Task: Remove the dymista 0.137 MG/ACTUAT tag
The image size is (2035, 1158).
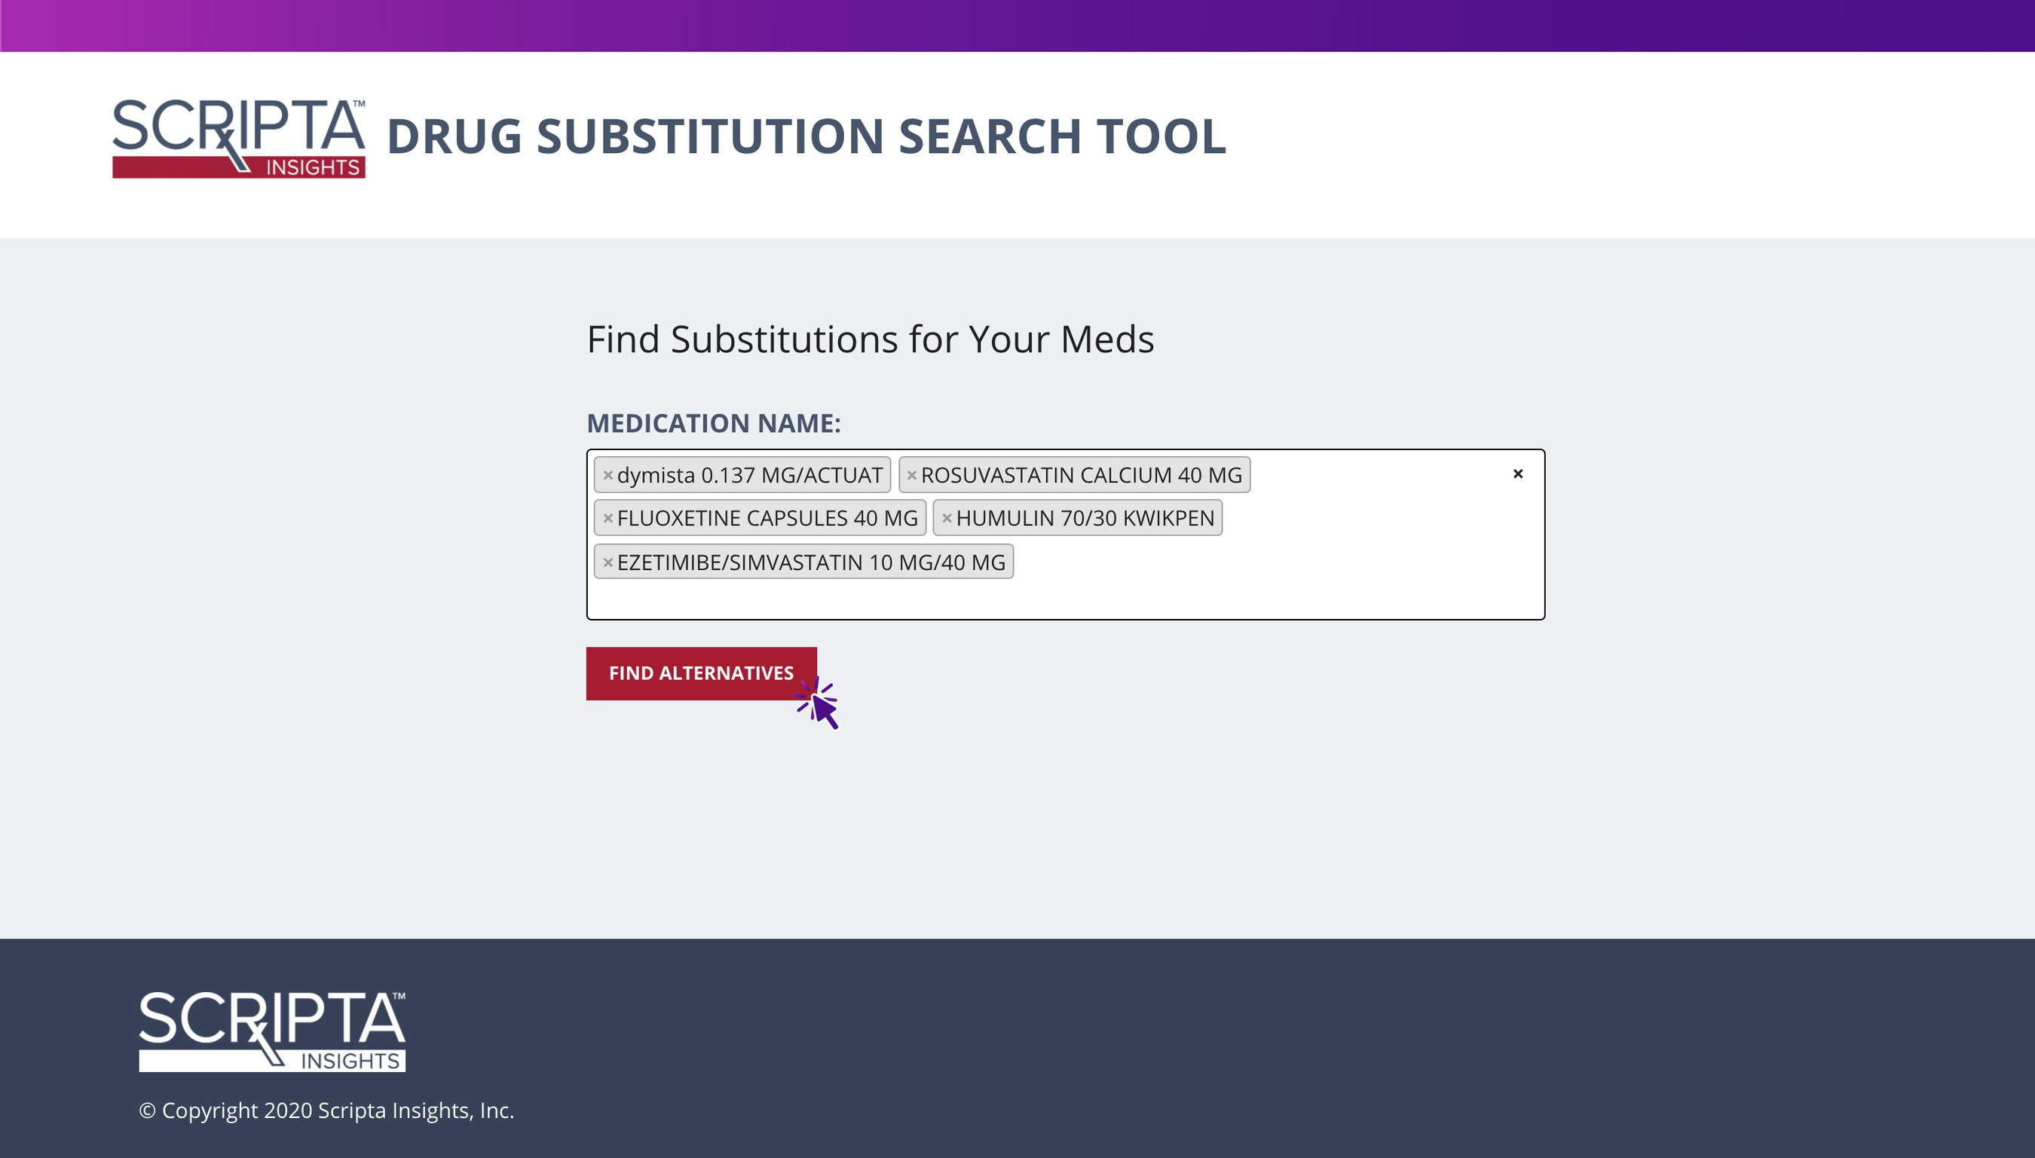Action: [608, 475]
